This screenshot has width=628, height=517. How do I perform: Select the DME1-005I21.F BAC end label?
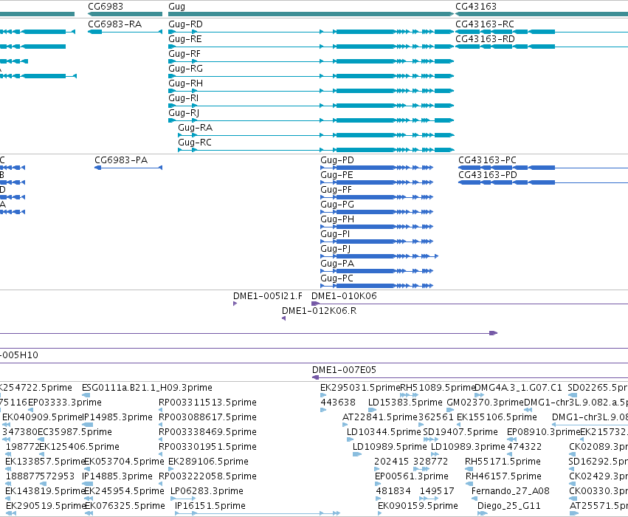(268, 295)
